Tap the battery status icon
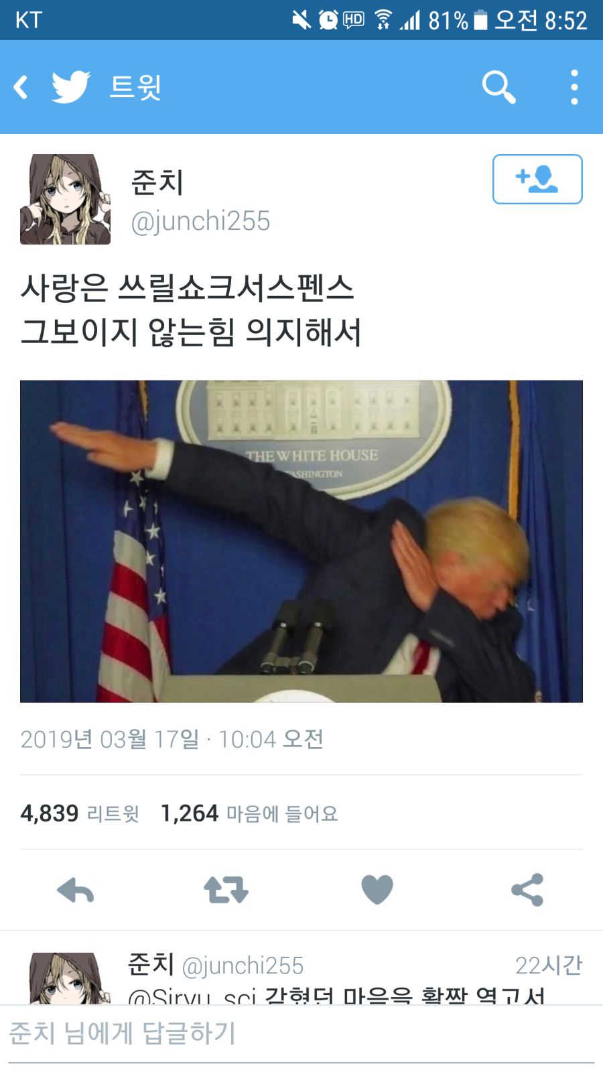This screenshot has width=603, height=1072. pyautogui.click(x=480, y=20)
